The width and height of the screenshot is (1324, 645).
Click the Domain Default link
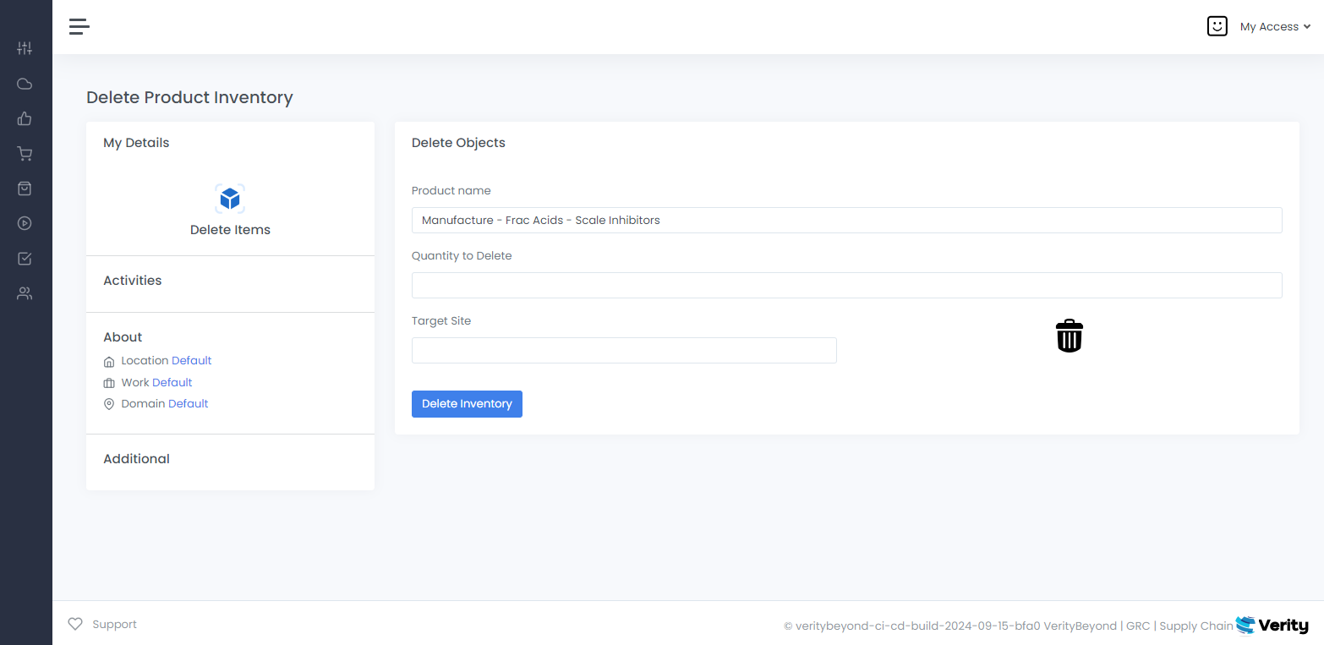pos(188,404)
